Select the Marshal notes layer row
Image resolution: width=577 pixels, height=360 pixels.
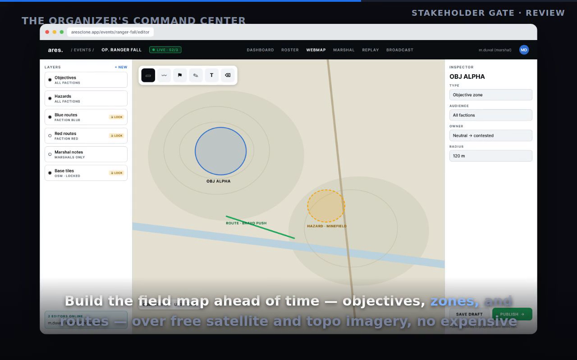tap(86, 154)
